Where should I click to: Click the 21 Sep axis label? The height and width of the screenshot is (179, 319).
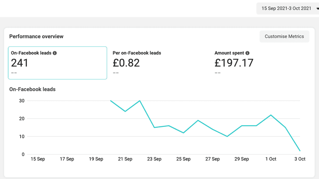(125, 159)
